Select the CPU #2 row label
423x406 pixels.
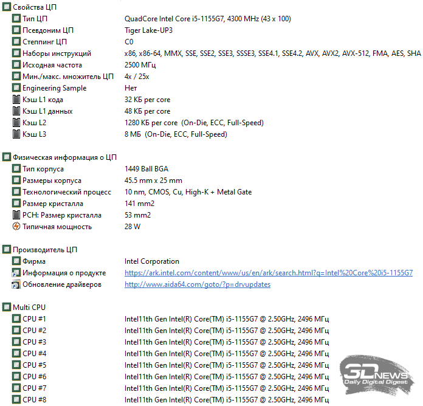click(x=34, y=331)
